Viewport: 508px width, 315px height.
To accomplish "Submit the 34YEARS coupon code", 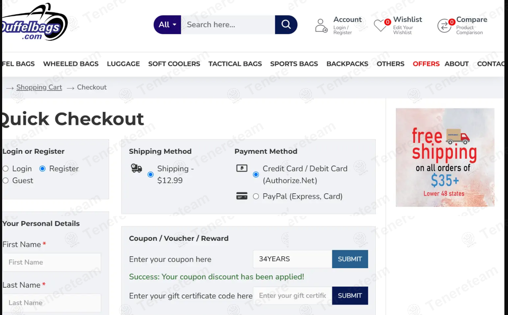I will 350,259.
